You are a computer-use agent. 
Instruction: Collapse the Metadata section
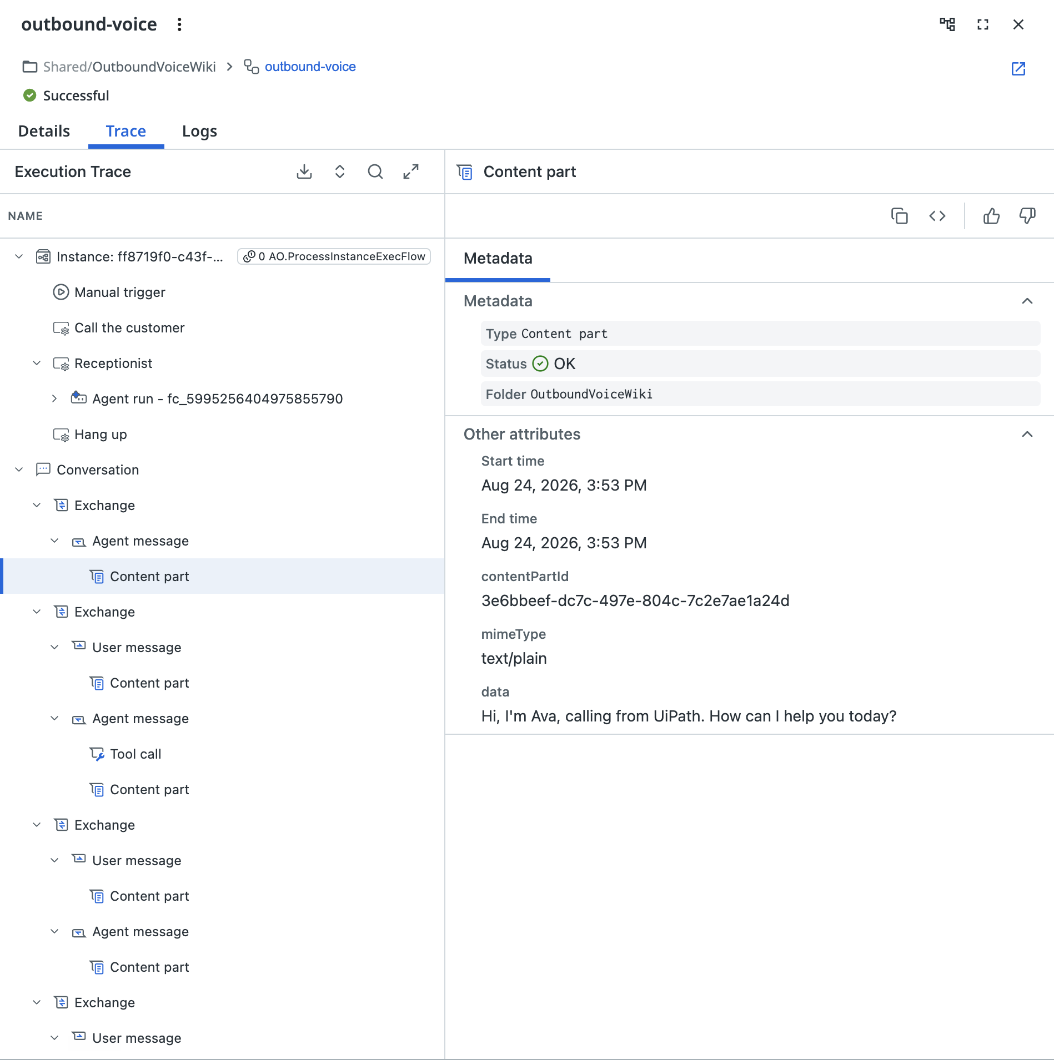click(x=1027, y=301)
